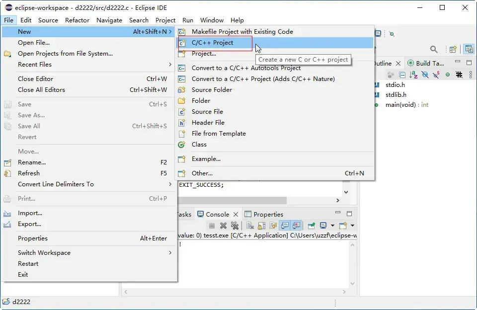Click the Open Perspective icon
The width and height of the screenshot is (477, 310).
pos(453,49)
